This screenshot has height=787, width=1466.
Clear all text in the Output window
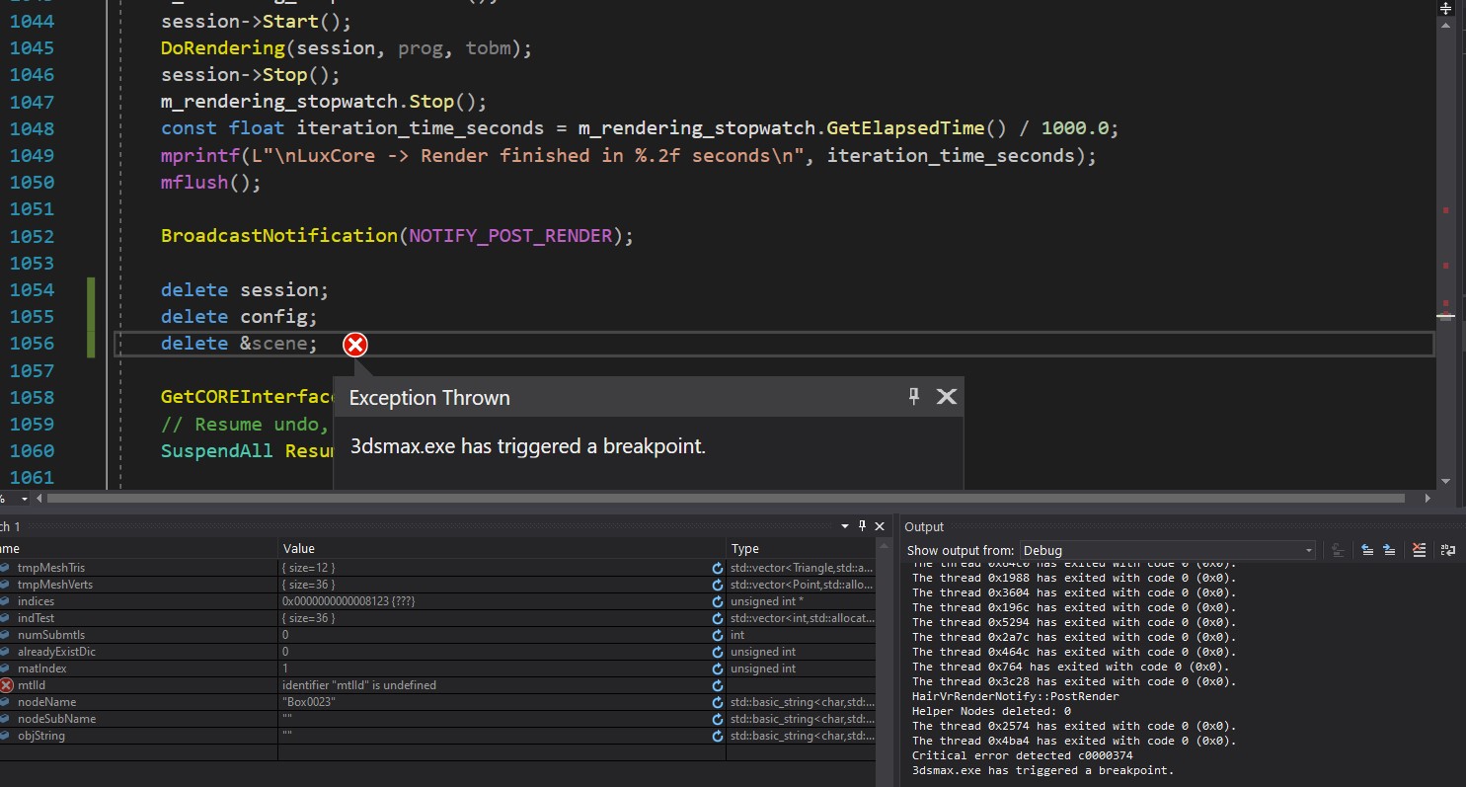tap(1419, 550)
